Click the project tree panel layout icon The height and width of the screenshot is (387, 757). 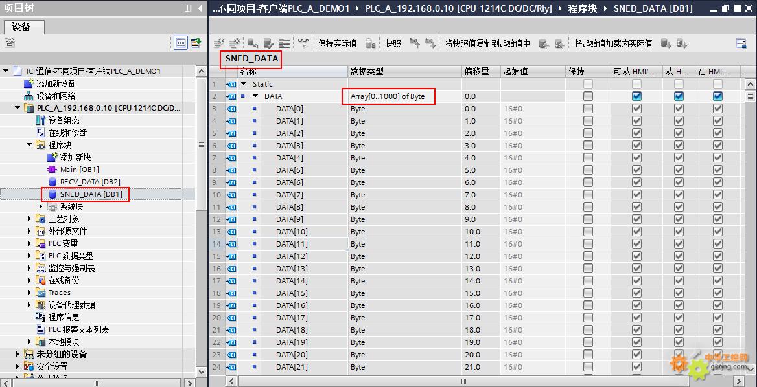[188, 8]
